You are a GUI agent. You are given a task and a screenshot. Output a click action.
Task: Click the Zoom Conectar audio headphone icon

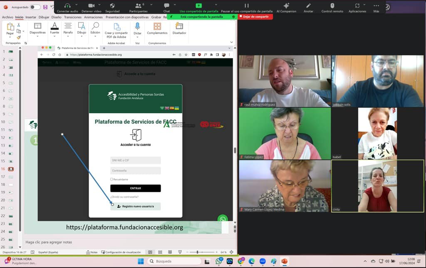pyautogui.click(x=67, y=6)
